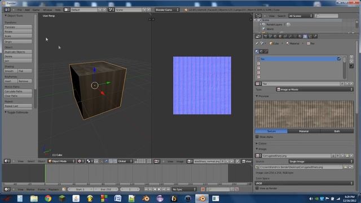Click the play animation button
This screenshot has width=361, height=203.
(159, 189)
